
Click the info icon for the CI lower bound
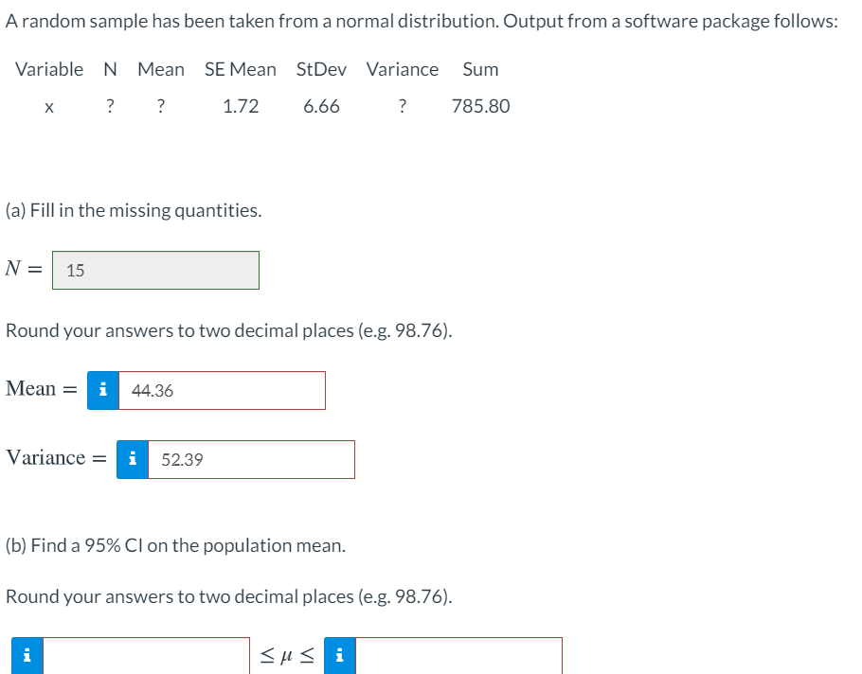pyautogui.click(x=27, y=655)
